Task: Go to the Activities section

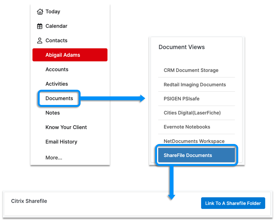Action: pyautogui.click(x=57, y=84)
